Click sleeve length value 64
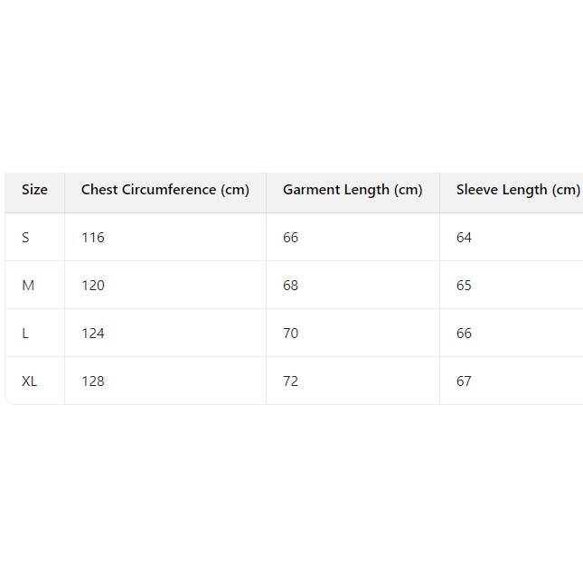 [x=465, y=238]
